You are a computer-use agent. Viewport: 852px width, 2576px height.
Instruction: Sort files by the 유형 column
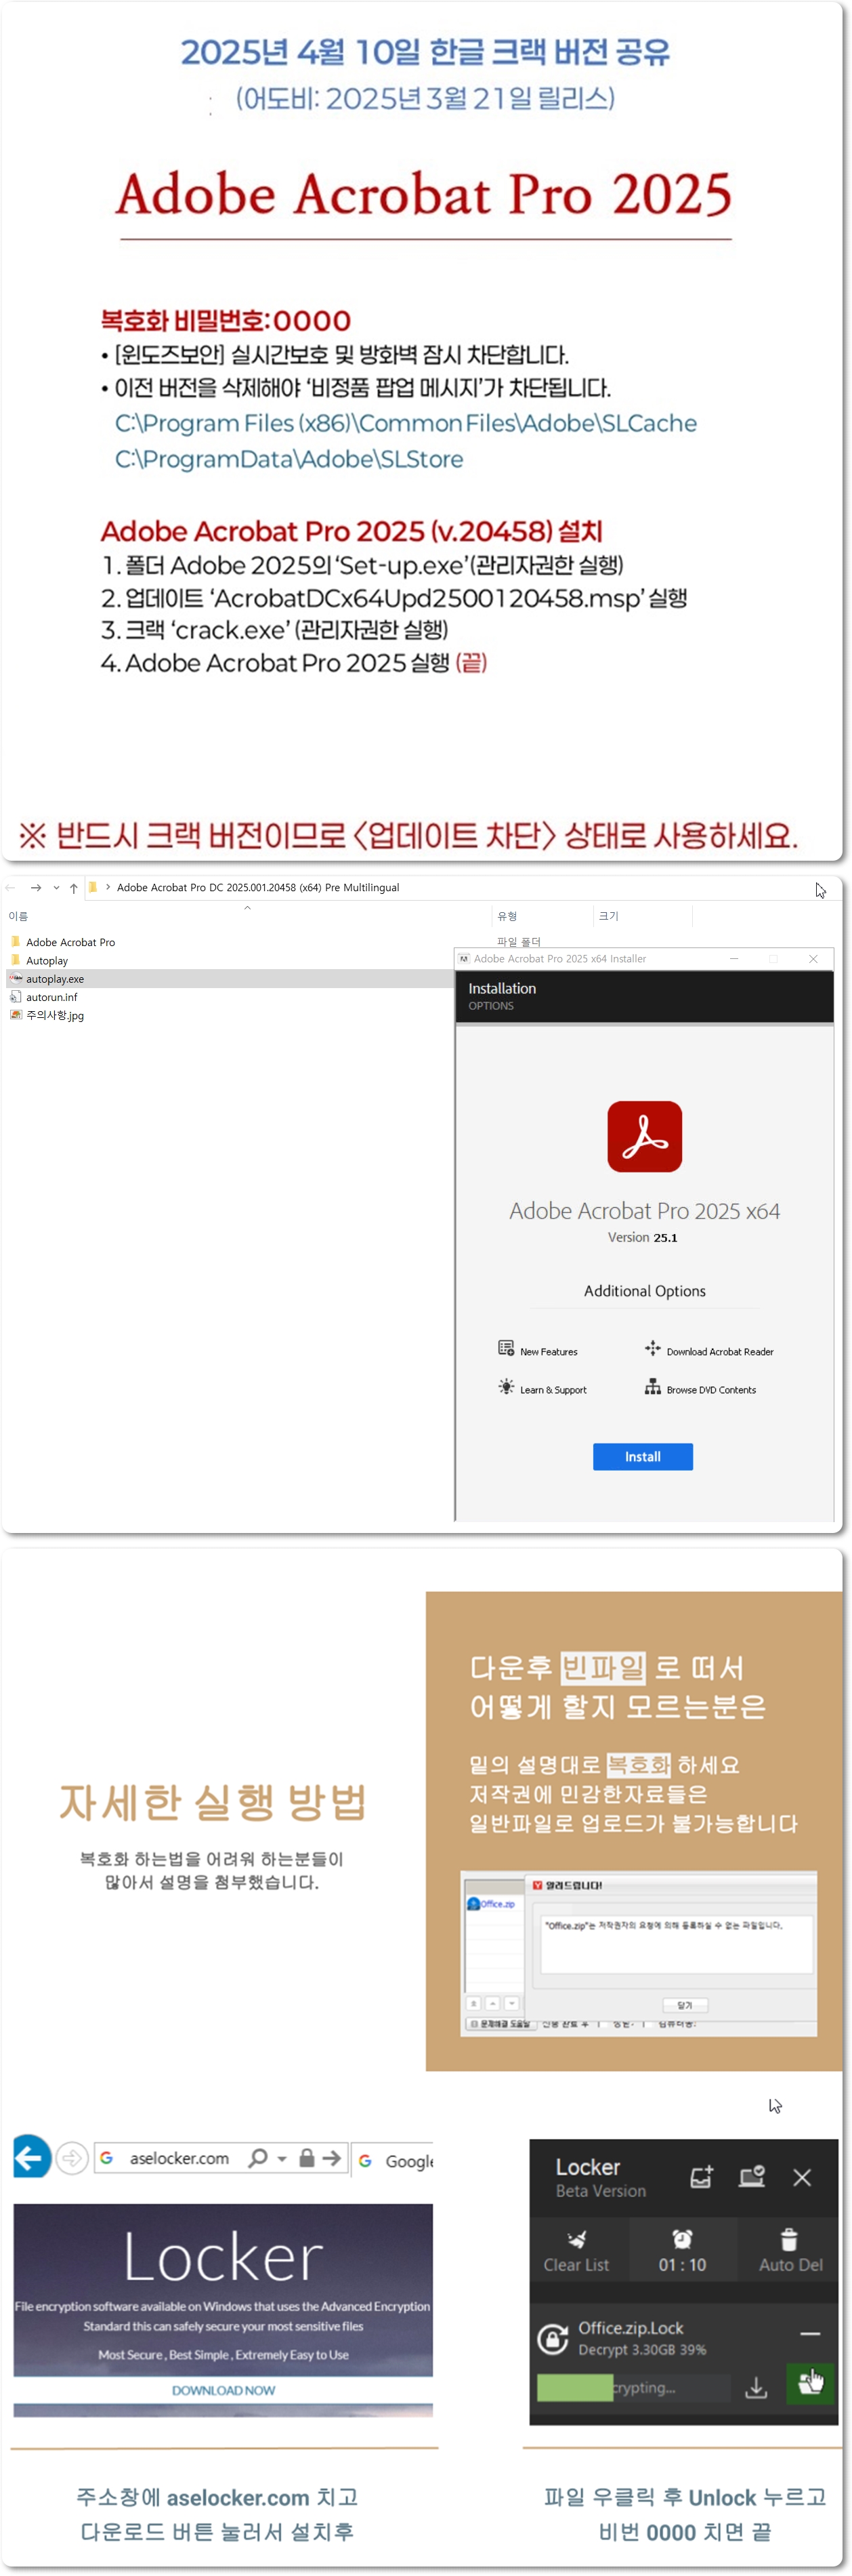coord(507,916)
